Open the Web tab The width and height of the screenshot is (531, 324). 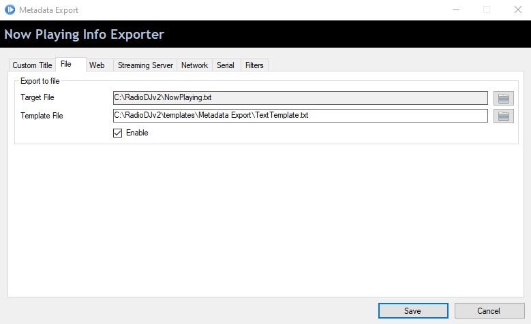coord(97,65)
